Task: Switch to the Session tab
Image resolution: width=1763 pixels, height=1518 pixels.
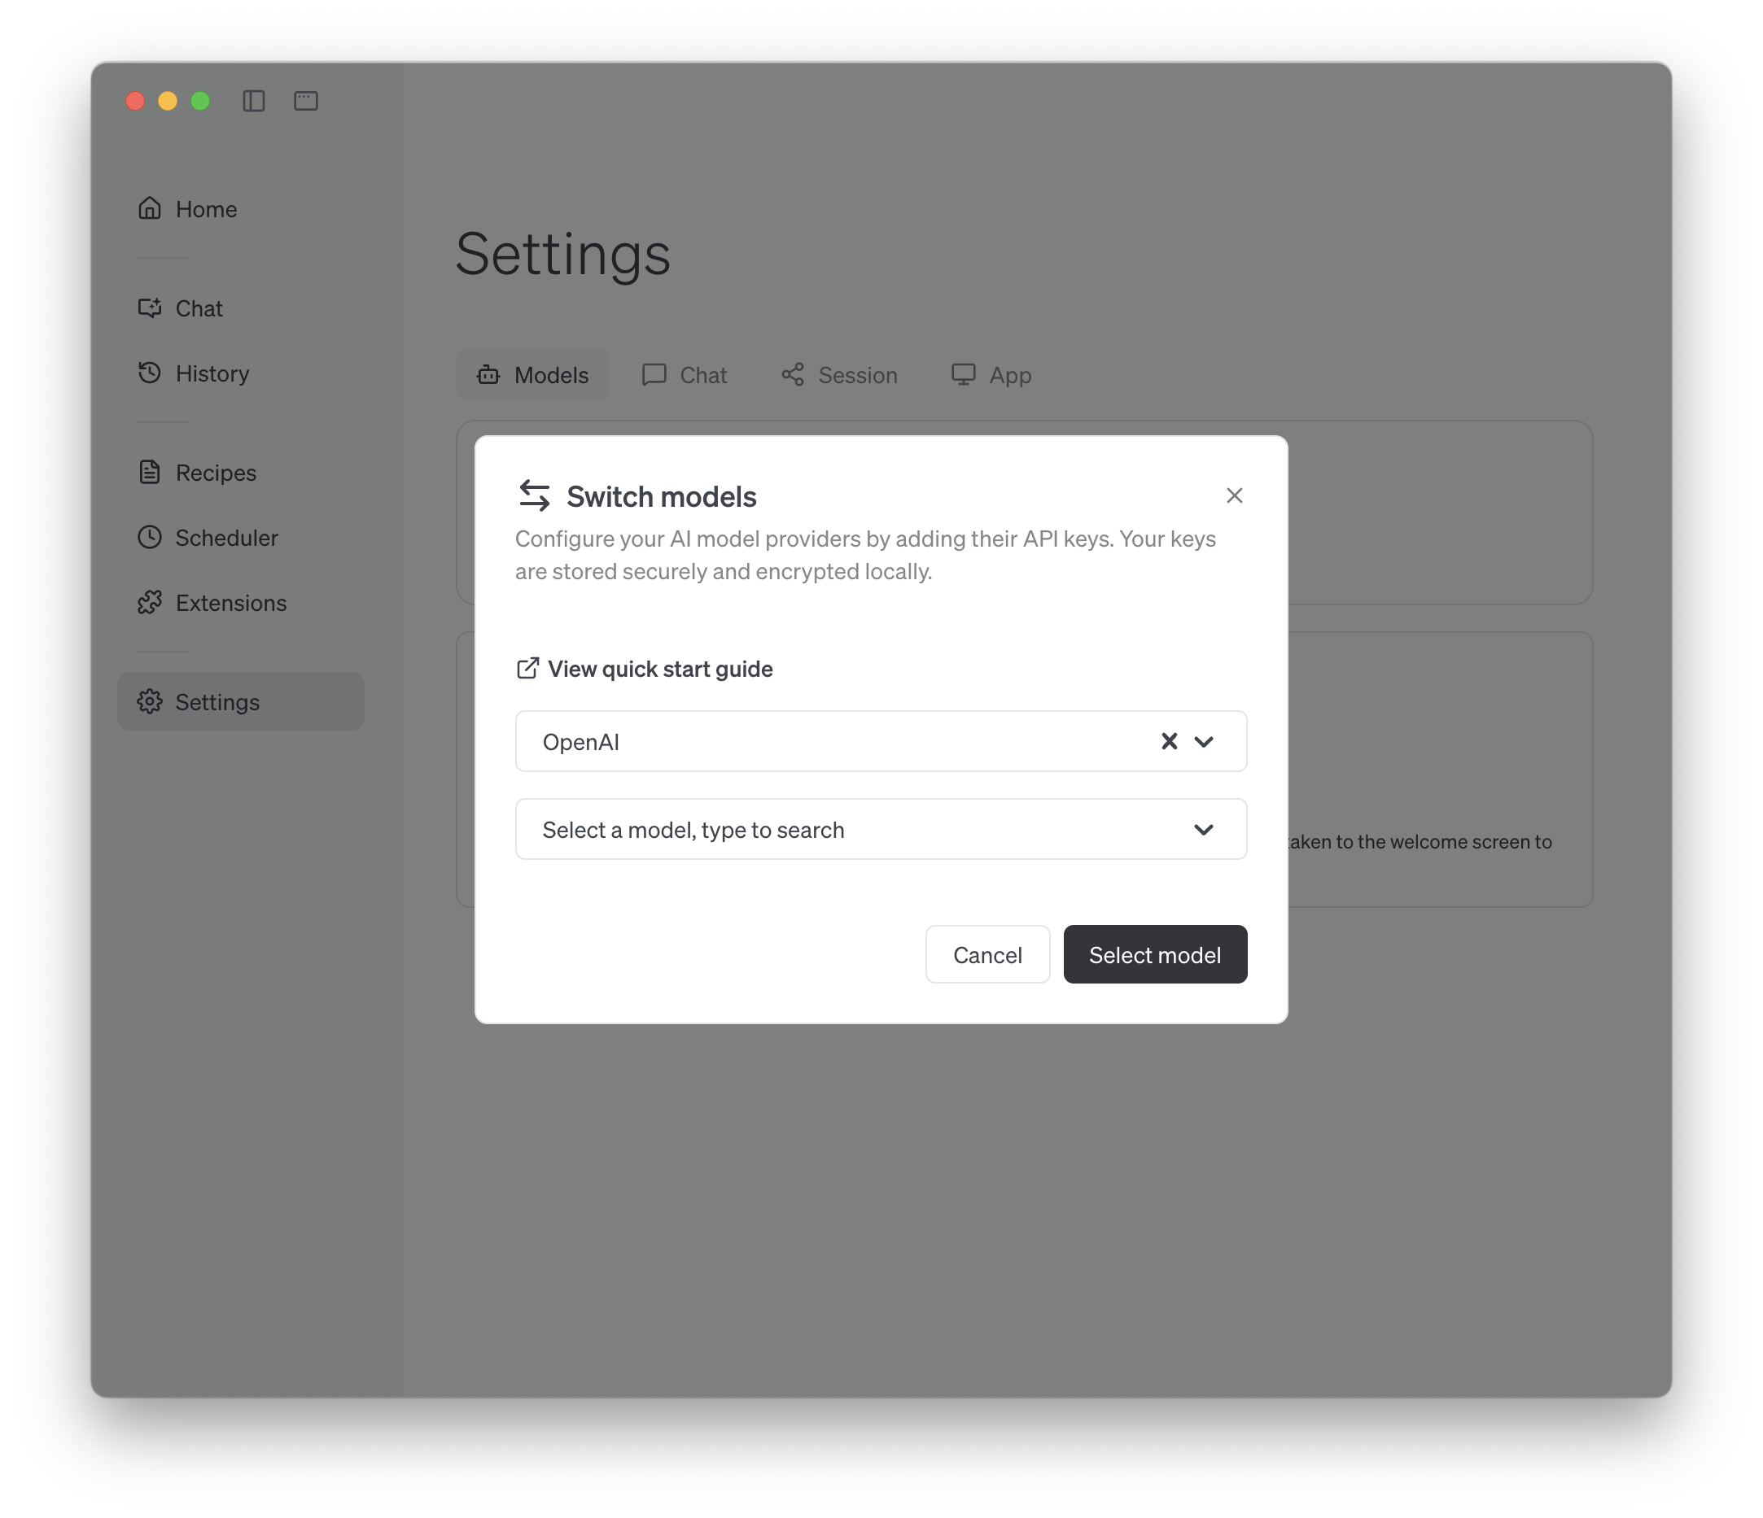Action: click(839, 375)
